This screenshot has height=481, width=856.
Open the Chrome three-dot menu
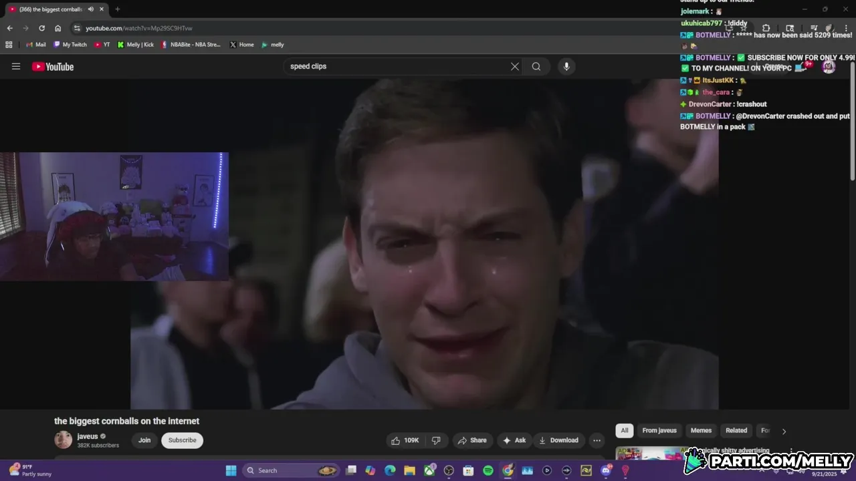[x=846, y=28]
